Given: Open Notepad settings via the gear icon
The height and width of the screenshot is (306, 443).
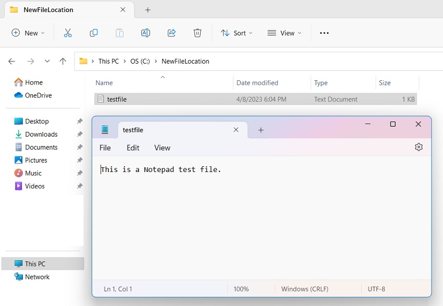Looking at the screenshot, I should click(x=419, y=147).
